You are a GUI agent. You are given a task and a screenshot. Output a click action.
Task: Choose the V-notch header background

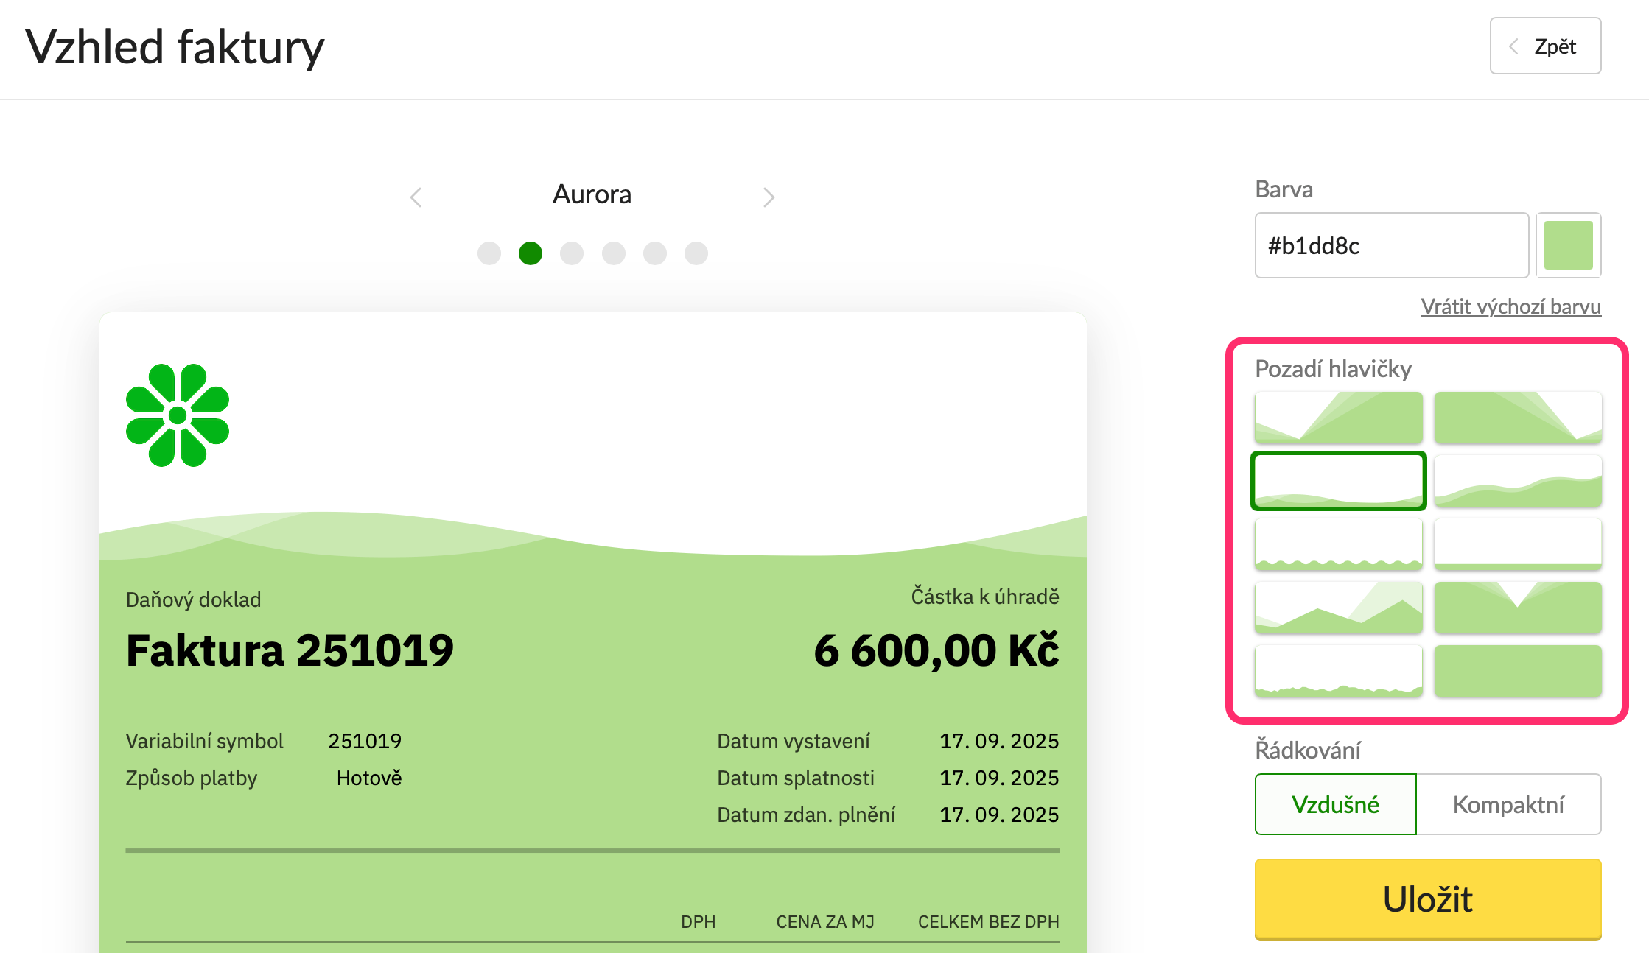pyautogui.click(x=1518, y=607)
